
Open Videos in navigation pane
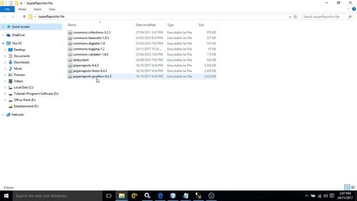click(x=18, y=81)
